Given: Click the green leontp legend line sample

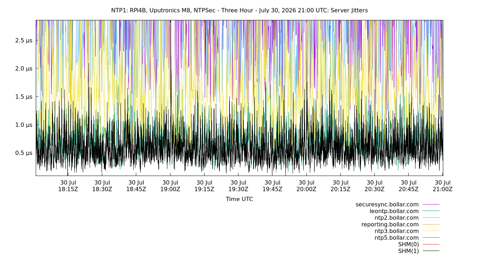Looking at the screenshot, I should 431,211.
